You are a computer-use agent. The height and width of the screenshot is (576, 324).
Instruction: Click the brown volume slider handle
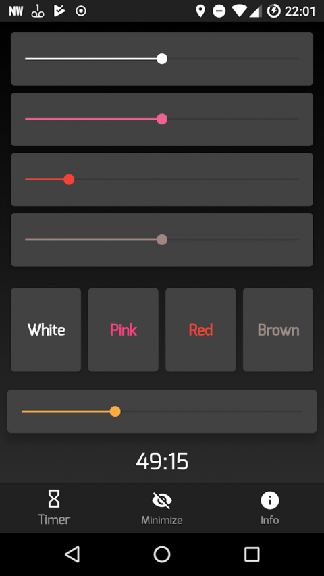162,240
